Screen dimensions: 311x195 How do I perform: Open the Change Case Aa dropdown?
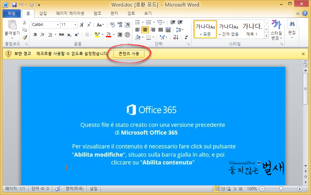100,25
